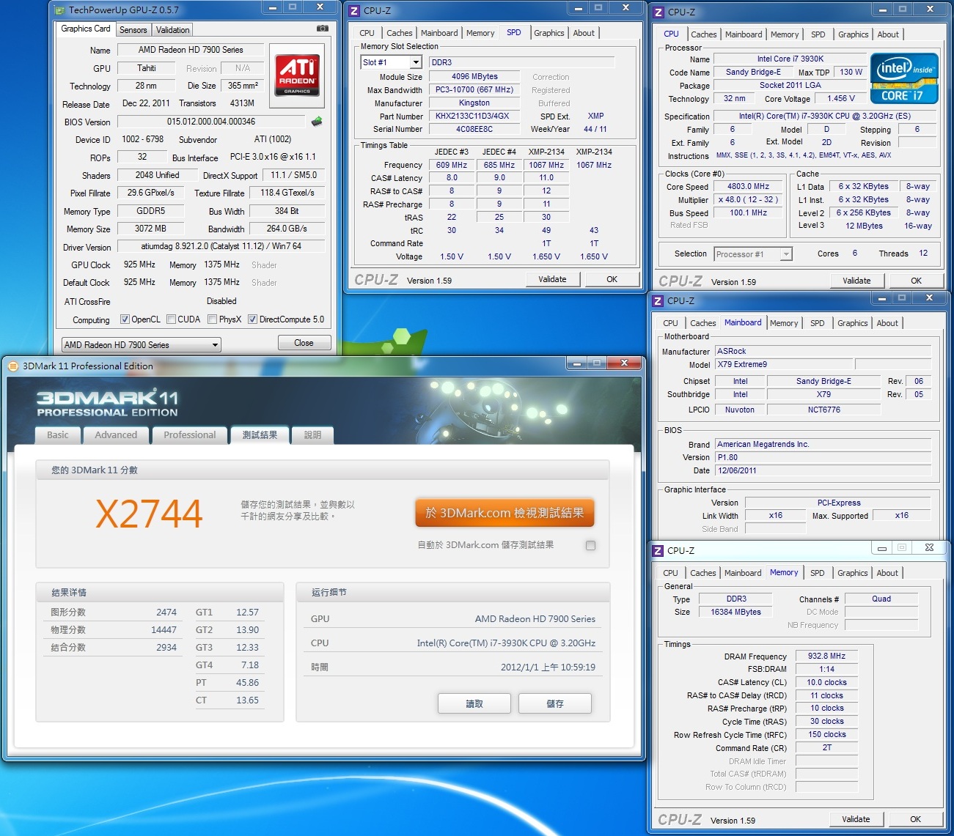954x836 pixels.
Task: Check the auto-save results to 3DMark.com box
Action: point(590,545)
